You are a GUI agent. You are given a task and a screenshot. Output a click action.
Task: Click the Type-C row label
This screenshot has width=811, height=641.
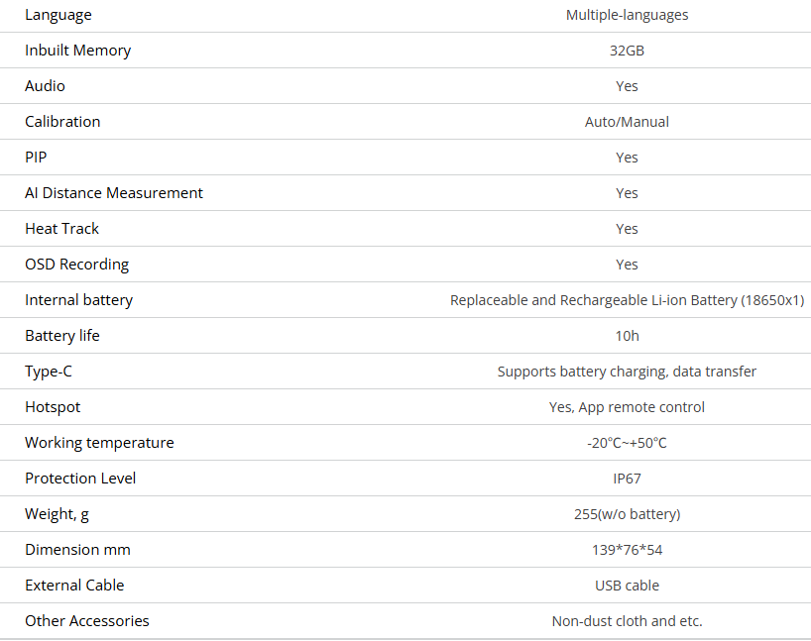click(49, 372)
